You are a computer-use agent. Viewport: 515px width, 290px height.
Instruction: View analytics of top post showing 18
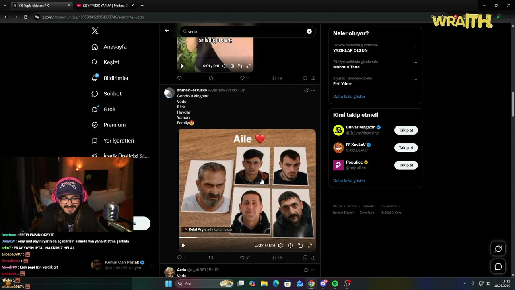click(x=277, y=78)
